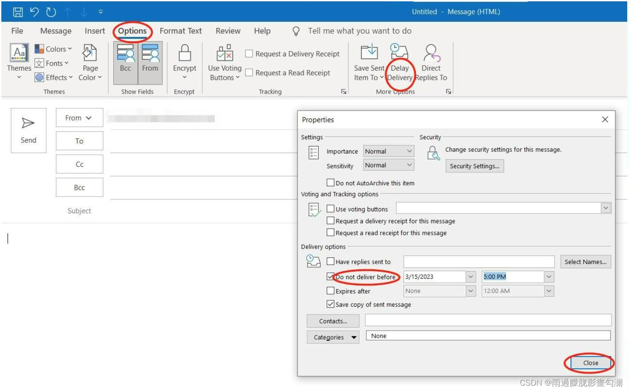Switch to the Format Text tab
Screen dimensions: 629x391
(x=181, y=31)
